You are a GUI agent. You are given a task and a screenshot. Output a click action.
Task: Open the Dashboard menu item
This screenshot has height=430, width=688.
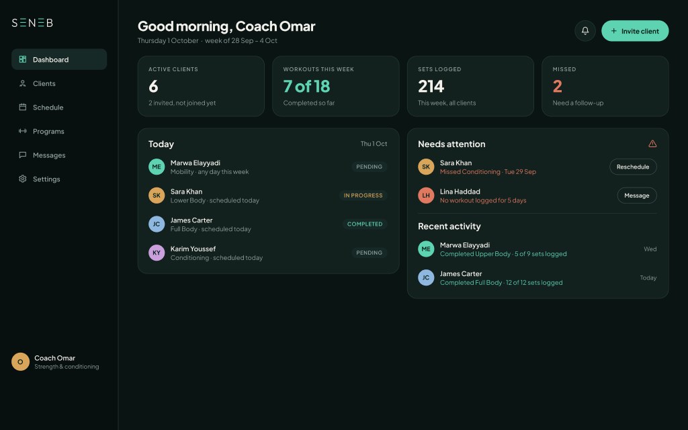[59, 59]
